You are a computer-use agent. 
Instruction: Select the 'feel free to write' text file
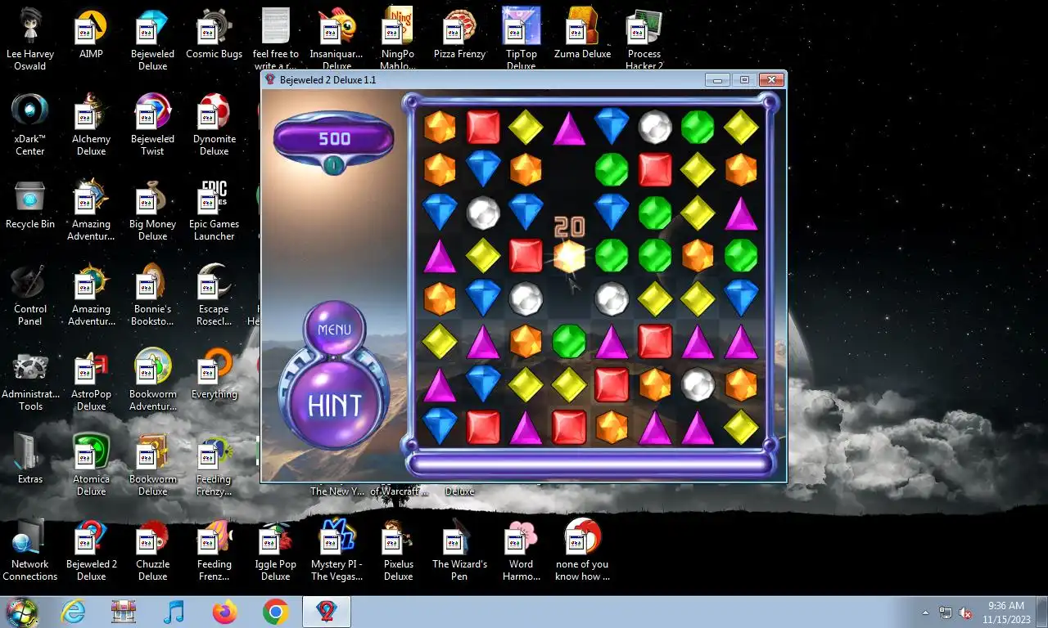[x=276, y=39]
